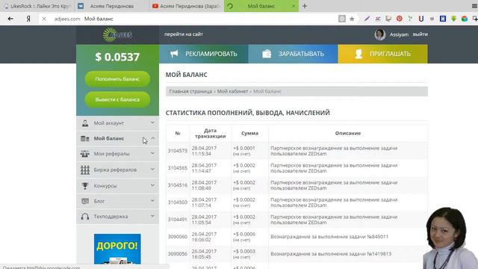Viewport: 478px width, 269px height.
Task: Click Пополнить баланс button
Action: coord(117,79)
